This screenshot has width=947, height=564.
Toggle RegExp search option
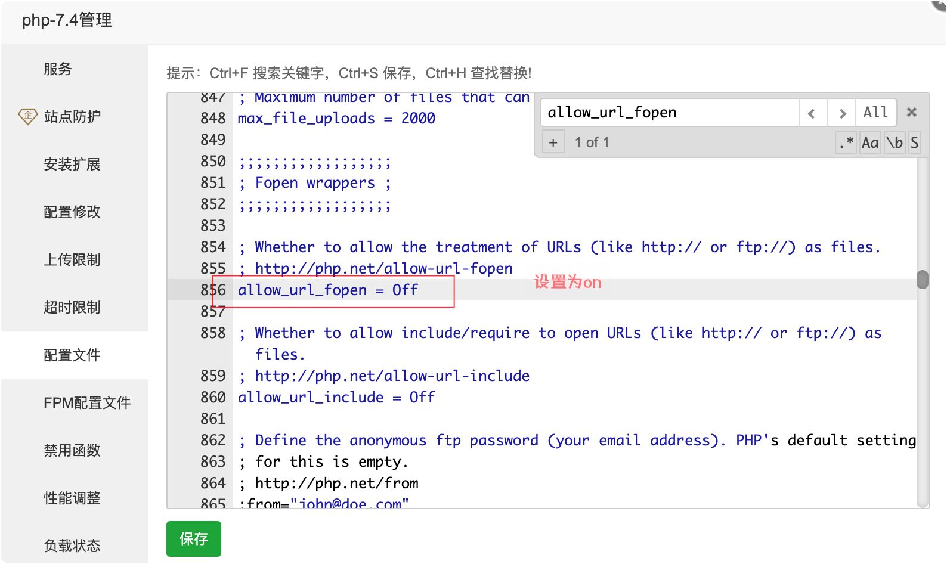pos(846,142)
